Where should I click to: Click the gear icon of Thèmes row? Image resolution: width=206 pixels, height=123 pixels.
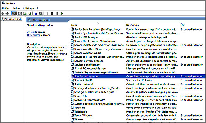click(72, 119)
